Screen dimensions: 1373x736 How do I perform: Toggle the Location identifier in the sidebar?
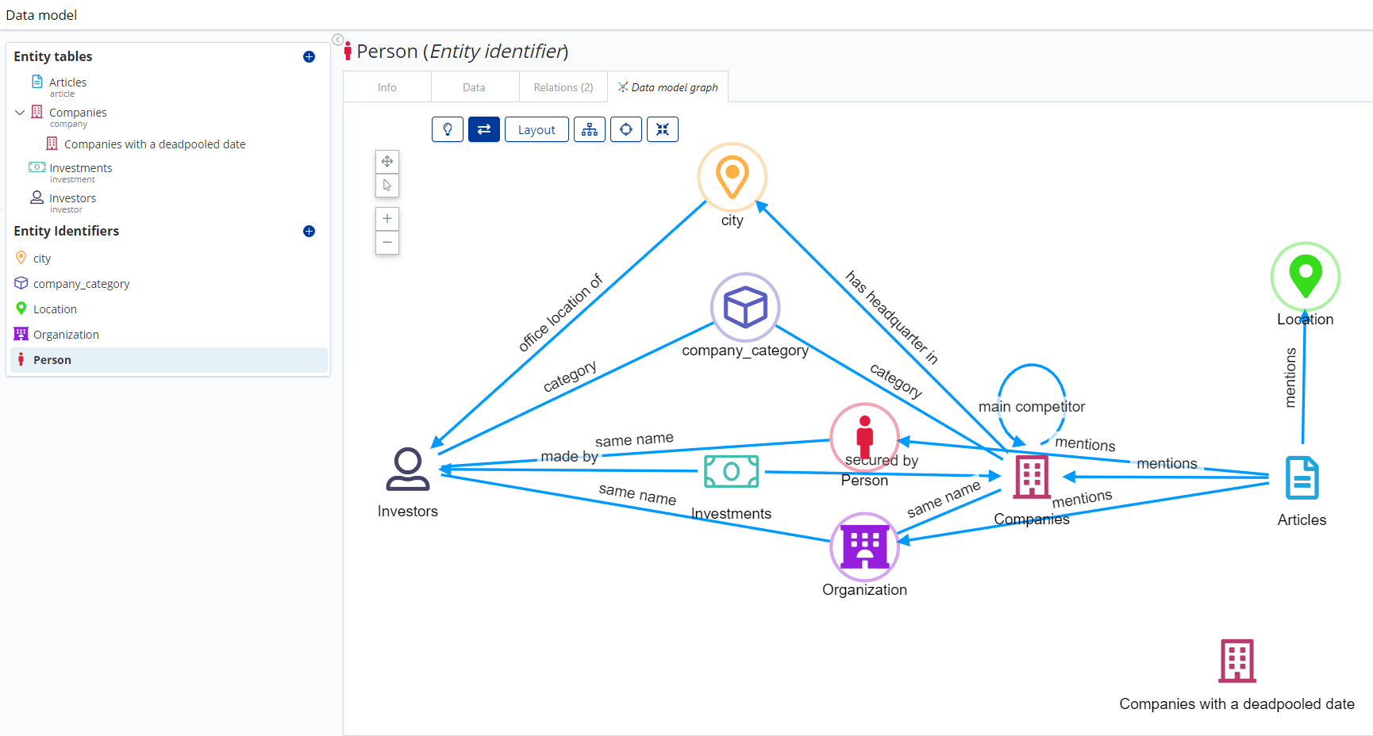(x=56, y=309)
